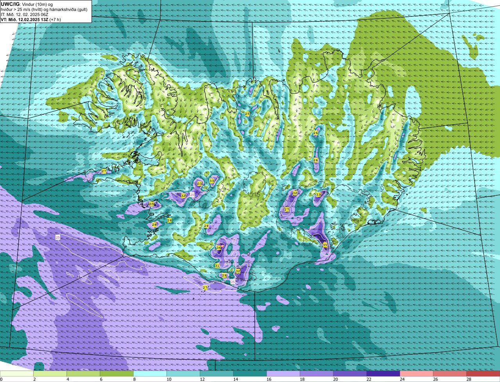500x382 pixels.
Task: Pick the 6–8 m/s olive green legend swatch
Action: (x=117, y=374)
